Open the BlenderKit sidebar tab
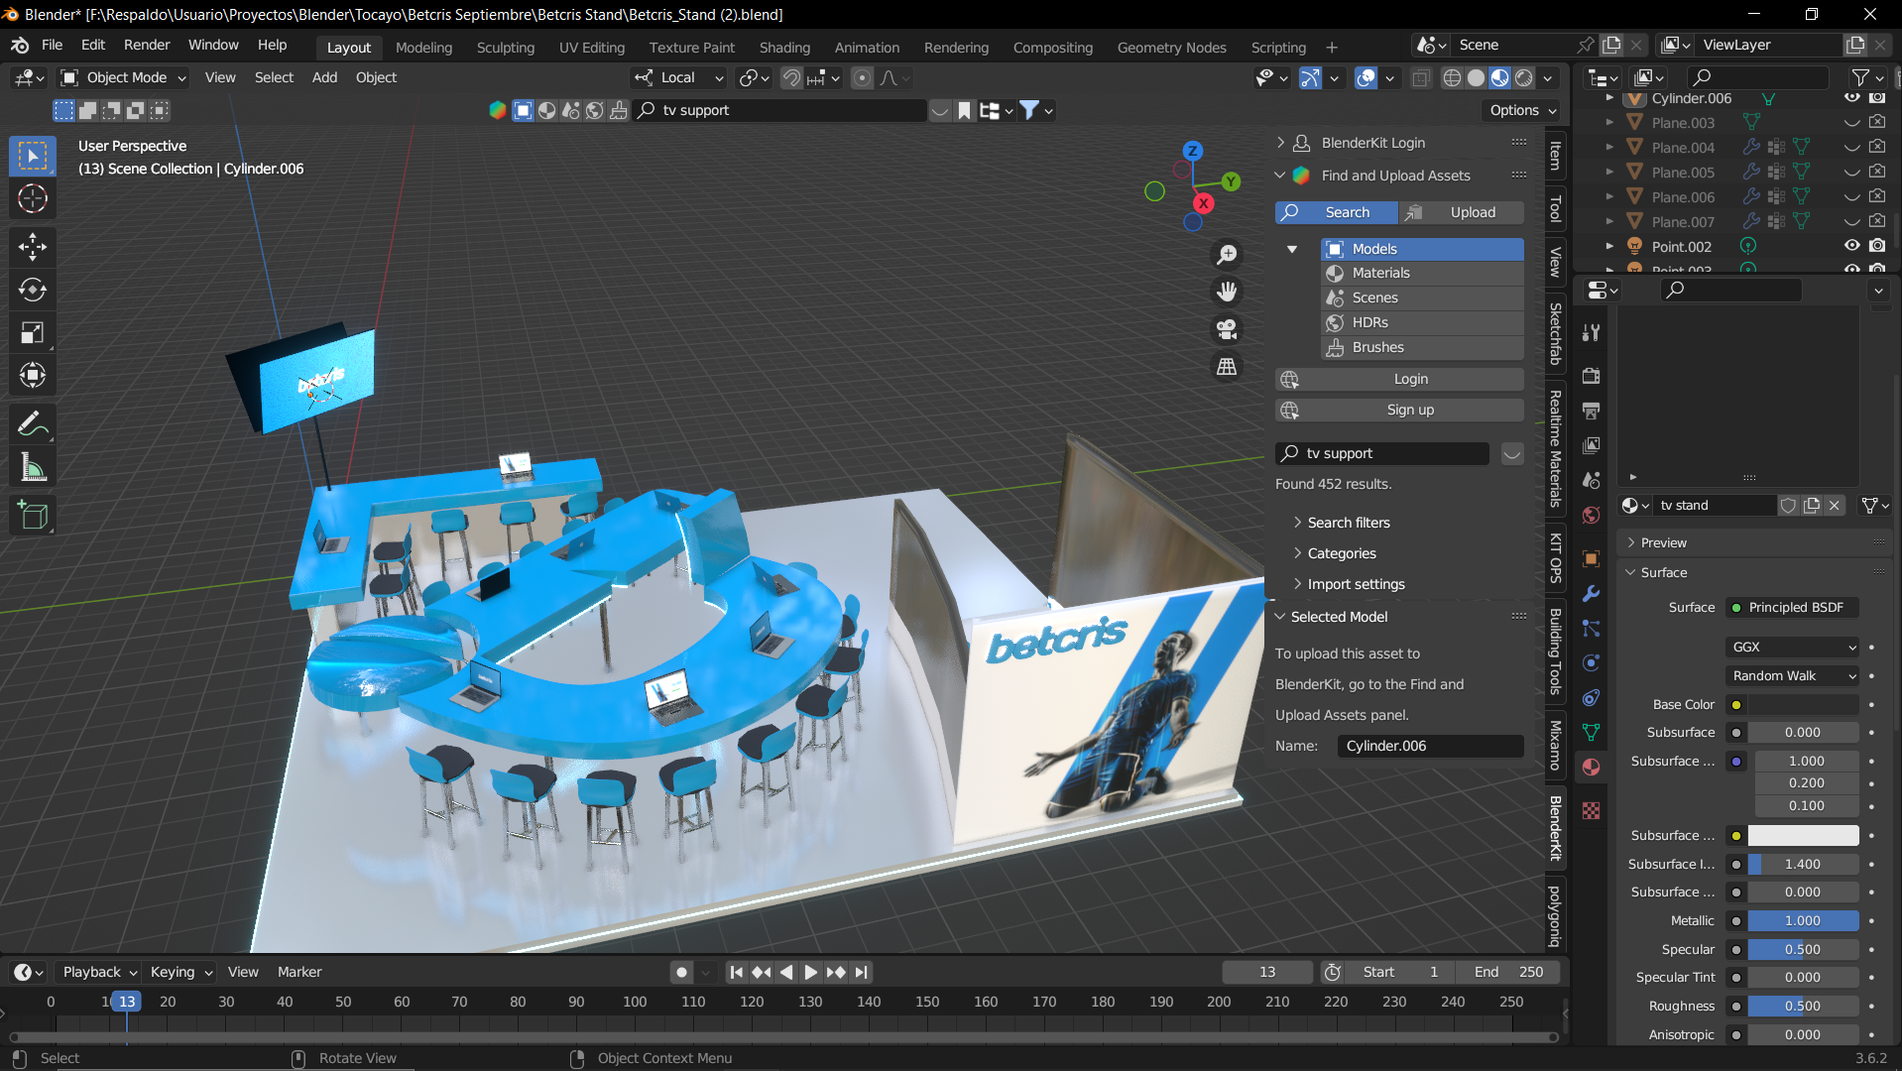This screenshot has width=1902, height=1071. coord(1555,827)
